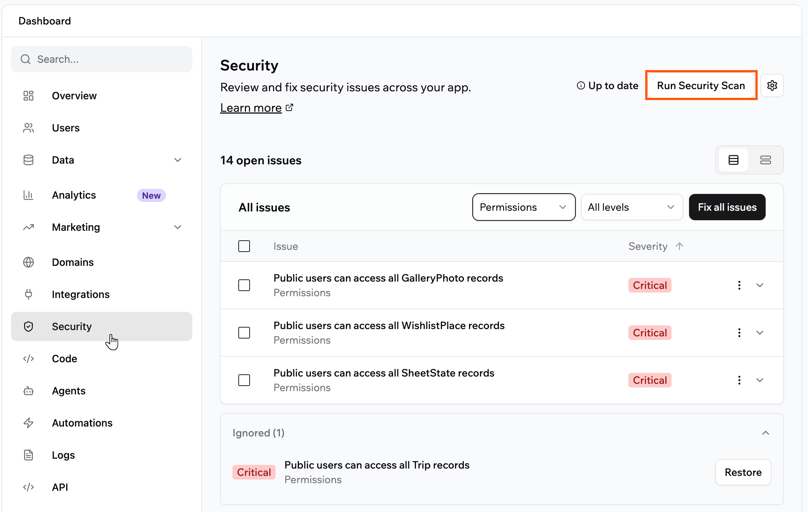The image size is (808, 512).
Task: Select all issues with the header checkbox
Action: tap(244, 246)
